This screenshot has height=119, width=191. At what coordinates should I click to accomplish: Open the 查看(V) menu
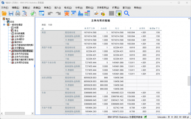(x=26, y=8)
